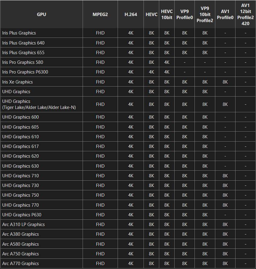The height and width of the screenshot is (269, 256).
Task: Click MPEG2 FHD value for Arc A770 Graphics
Action: tap(100, 264)
